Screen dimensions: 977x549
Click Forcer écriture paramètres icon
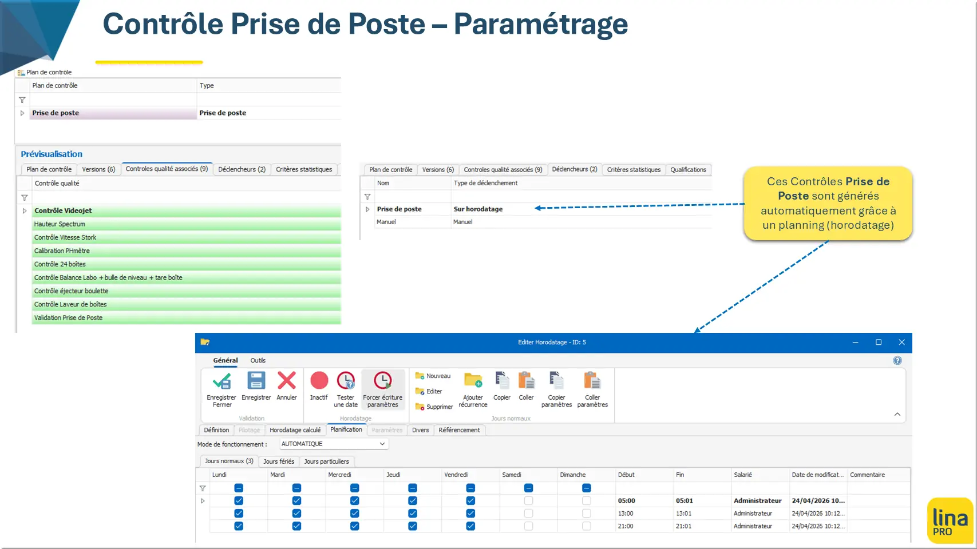pyautogui.click(x=382, y=380)
